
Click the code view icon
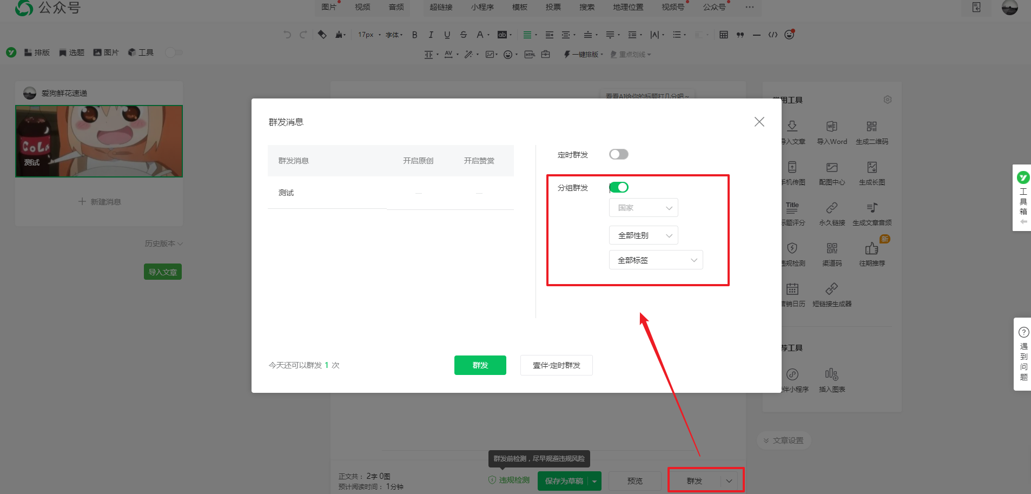point(773,35)
